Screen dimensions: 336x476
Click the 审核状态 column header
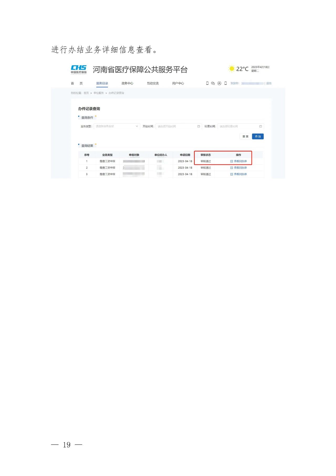[206, 155]
